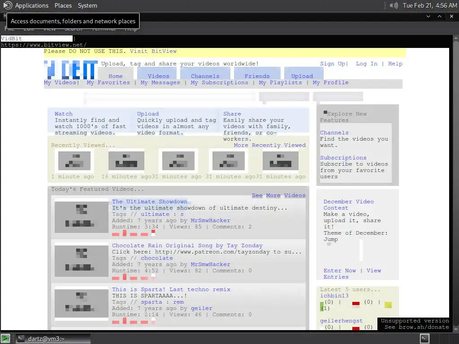Click the Sign Up link
This screenshot has width=459, height=344.
tap(333, 64)
